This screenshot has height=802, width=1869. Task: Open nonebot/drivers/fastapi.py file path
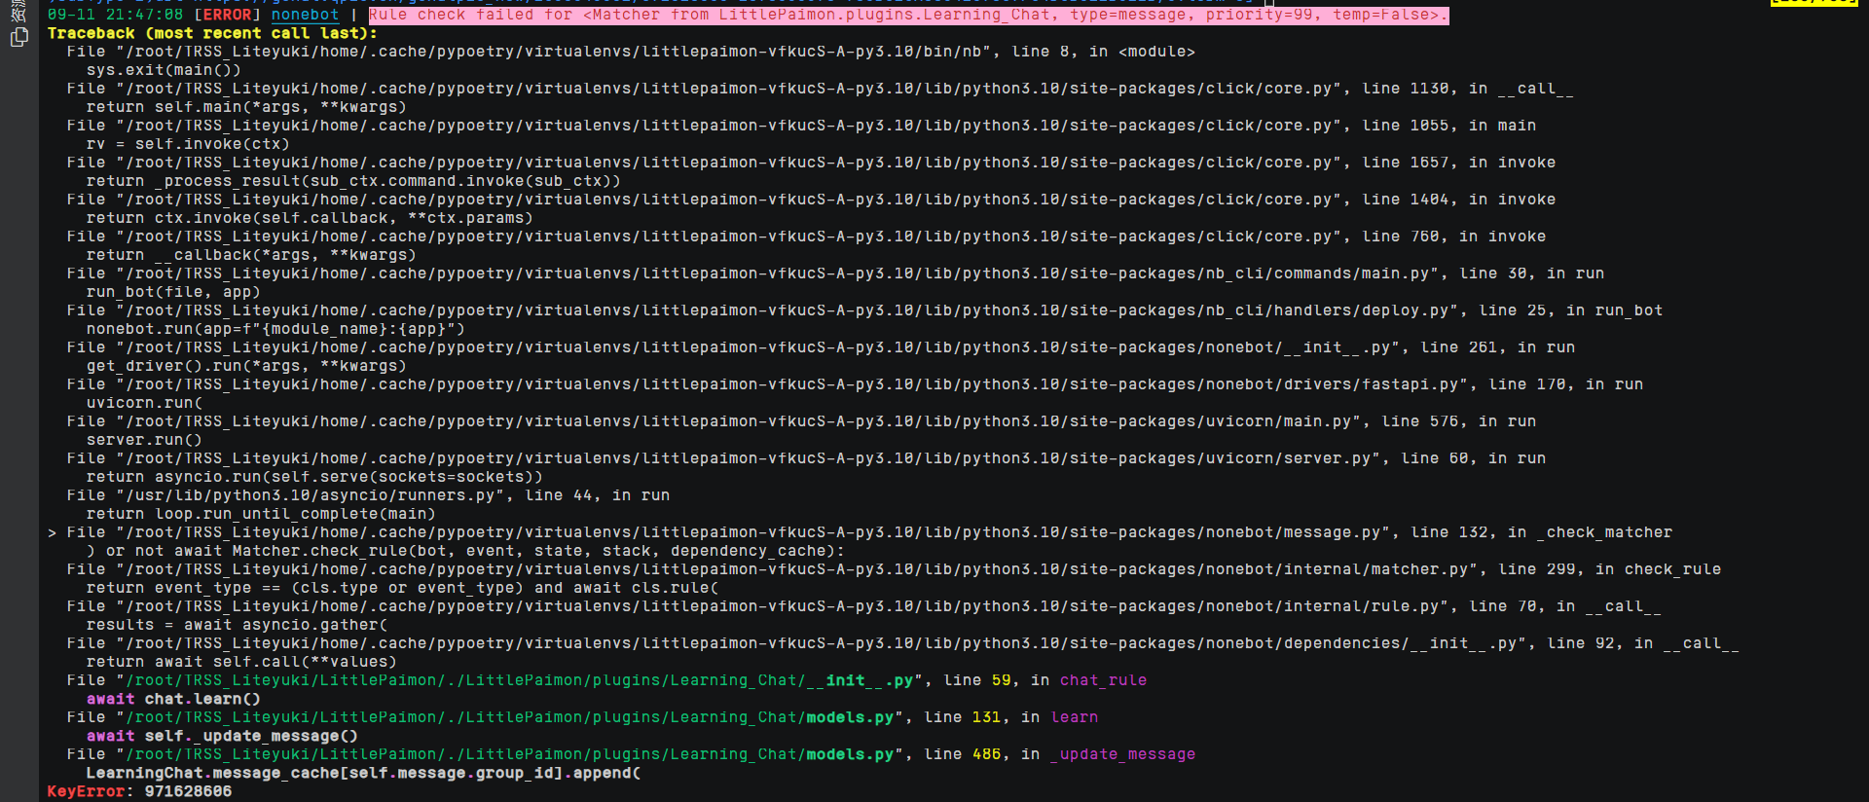tap(791, 384)
